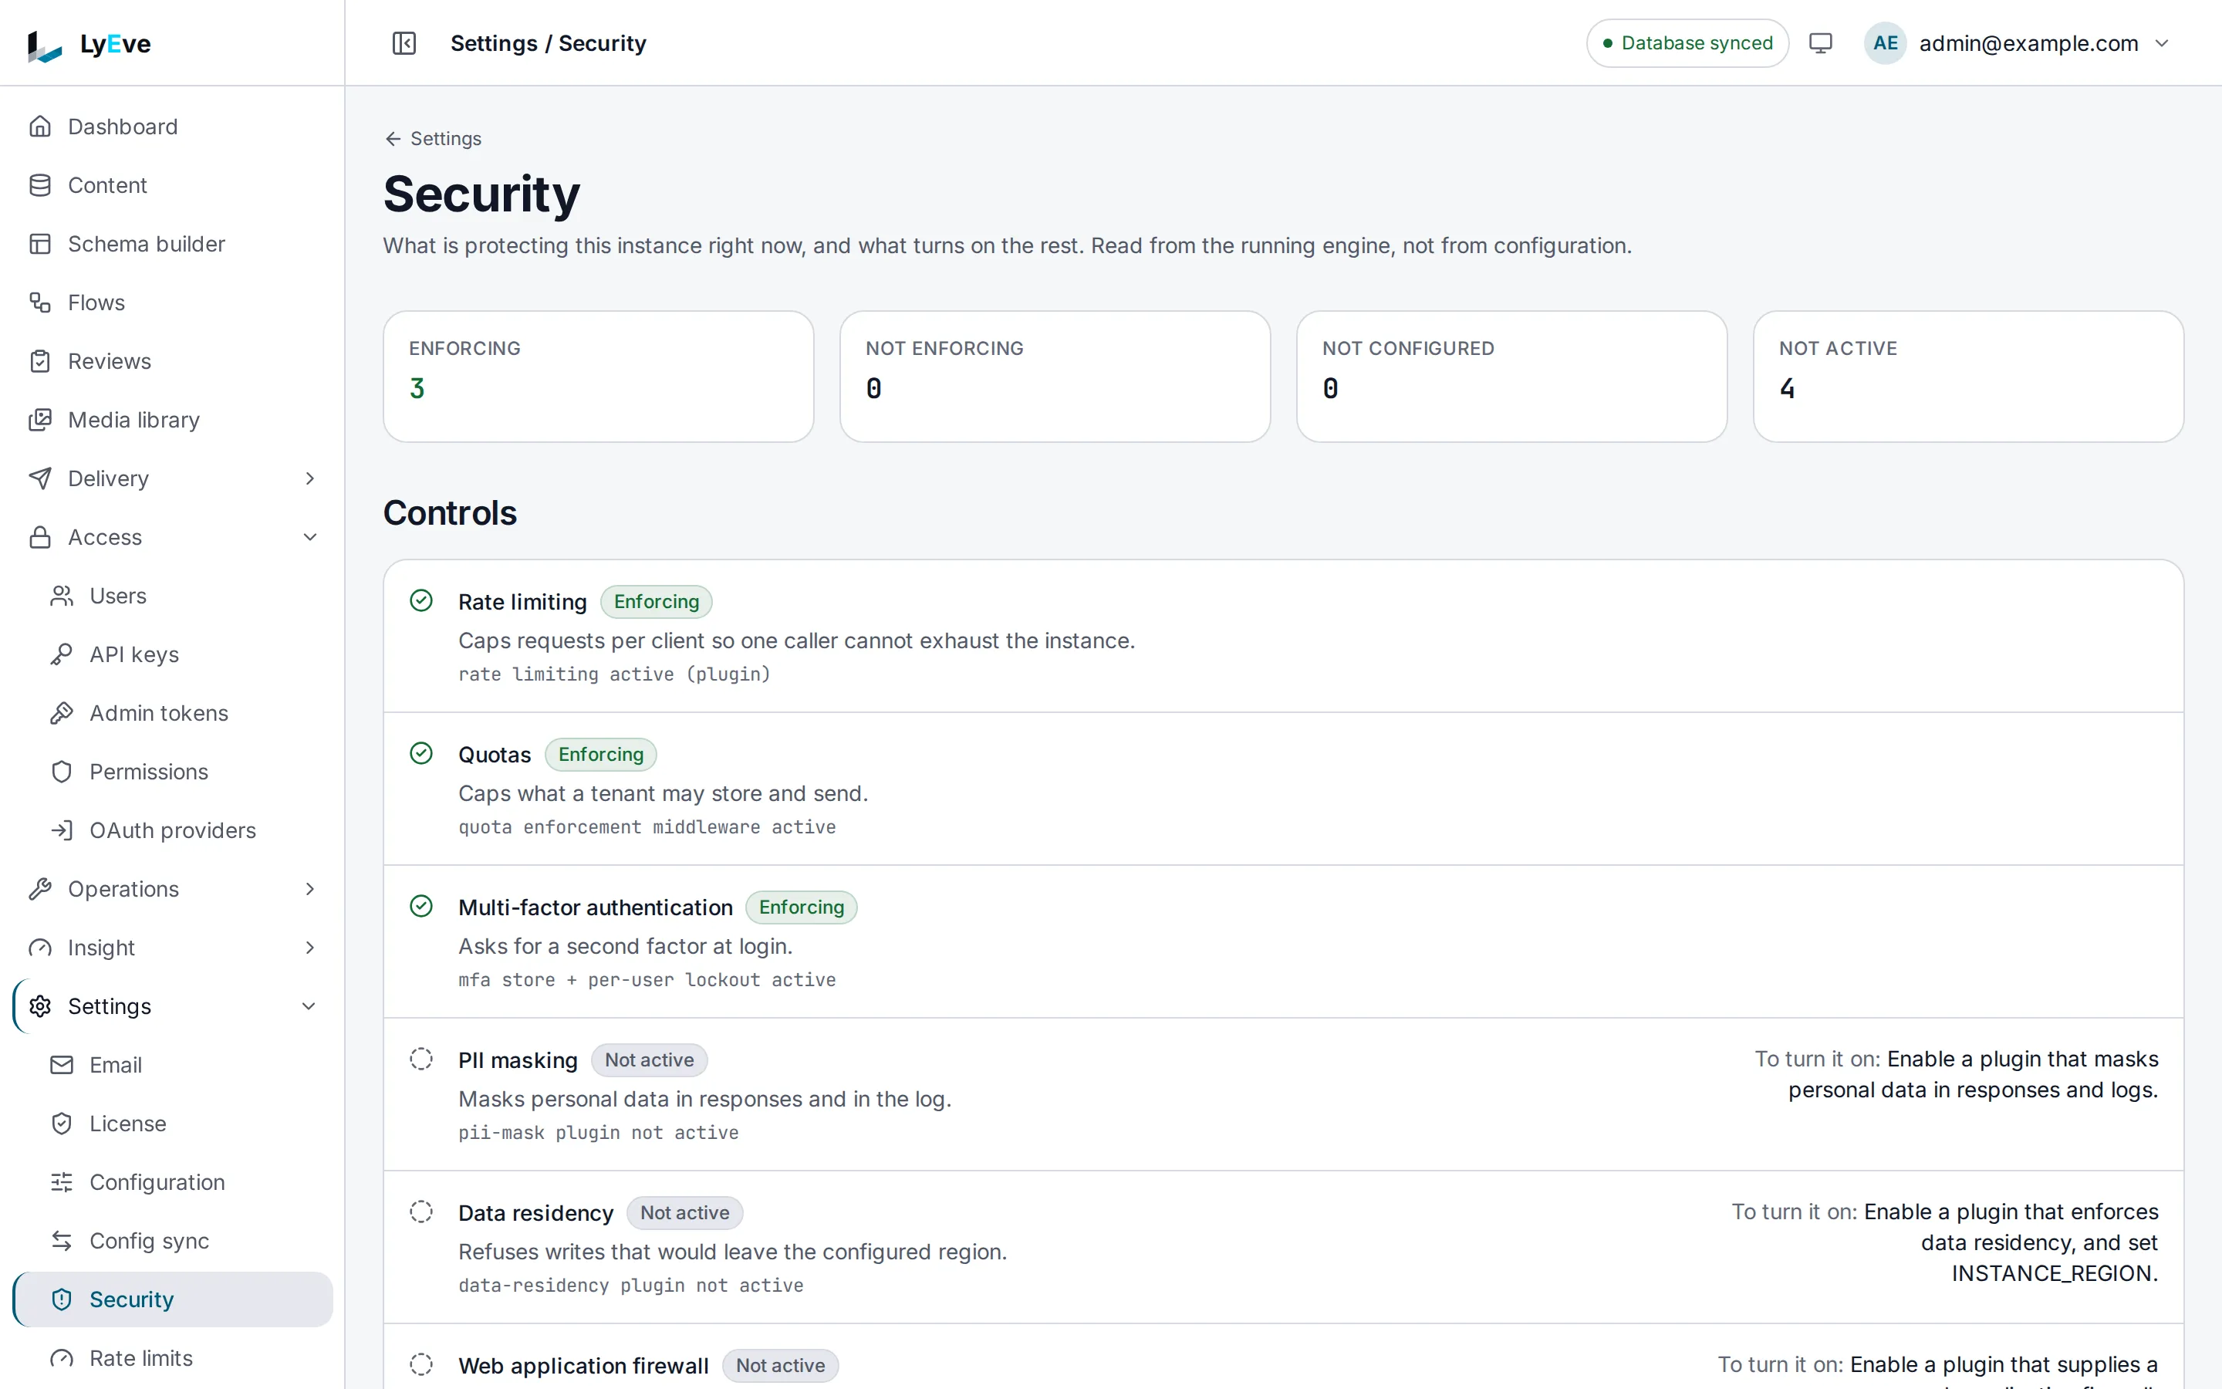This screenshot has width=2222, height=1389.
Task: Click the Data residency dashed circle icon
Action: (420, 1212)
